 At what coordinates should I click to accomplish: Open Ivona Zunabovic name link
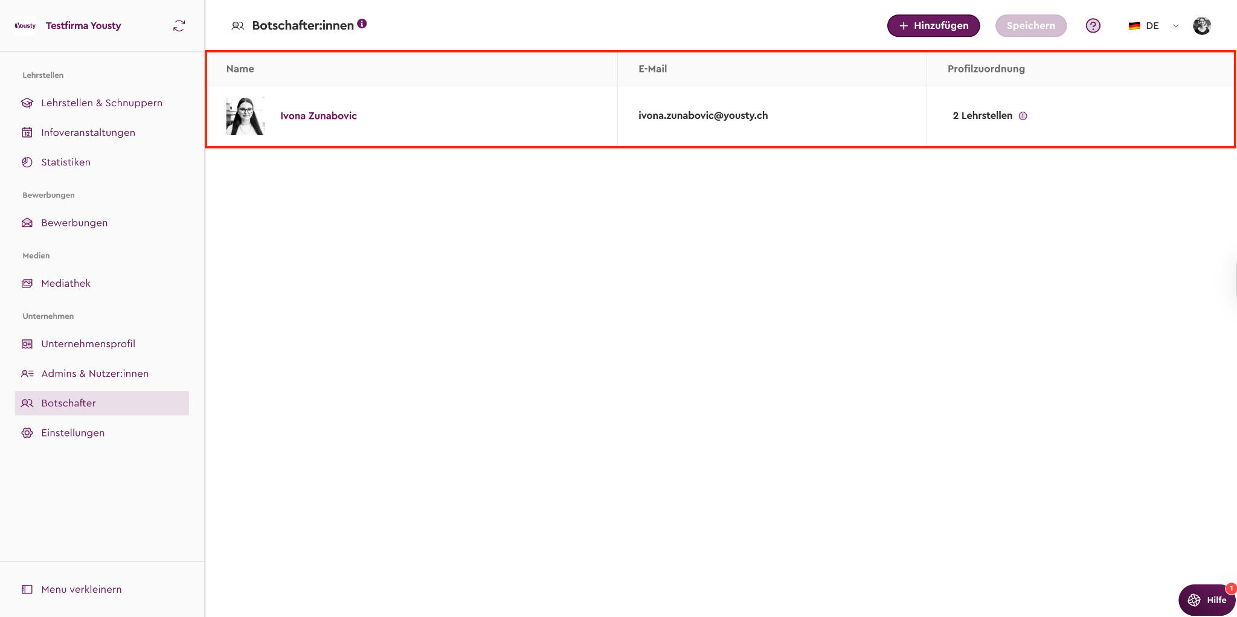pos(318,116)
